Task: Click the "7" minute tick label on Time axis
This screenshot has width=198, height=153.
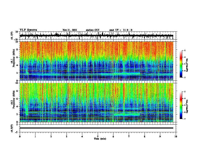Action: (129, 136)
